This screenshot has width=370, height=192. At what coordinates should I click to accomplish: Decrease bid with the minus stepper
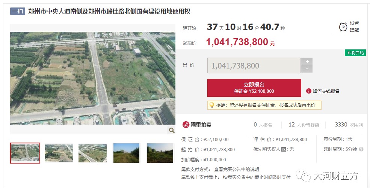click(x=307, y=69)
